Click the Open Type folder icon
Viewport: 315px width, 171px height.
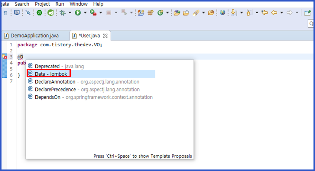point(177,13)
